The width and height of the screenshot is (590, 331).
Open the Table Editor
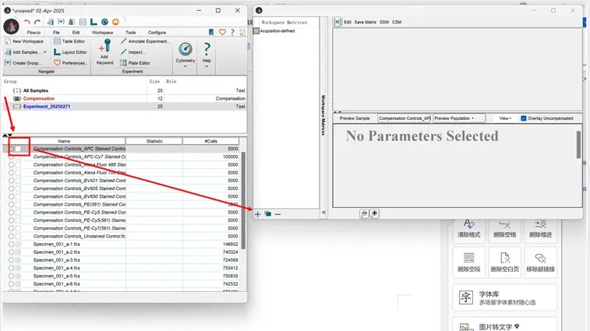coord(69,41)
